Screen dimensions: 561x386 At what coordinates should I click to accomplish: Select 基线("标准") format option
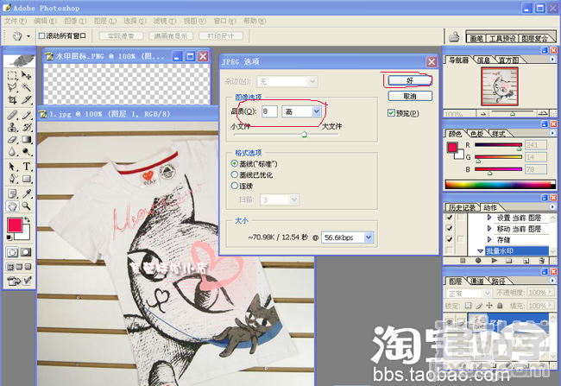(235, 163)
